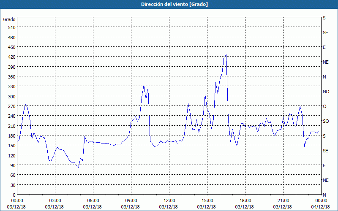Click the 00:00 label above 04/12/18
This screenshot has width=338, height=211.
[x=321, y=201]
